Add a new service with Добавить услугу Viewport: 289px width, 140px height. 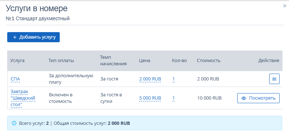click(x=33, y=37)
